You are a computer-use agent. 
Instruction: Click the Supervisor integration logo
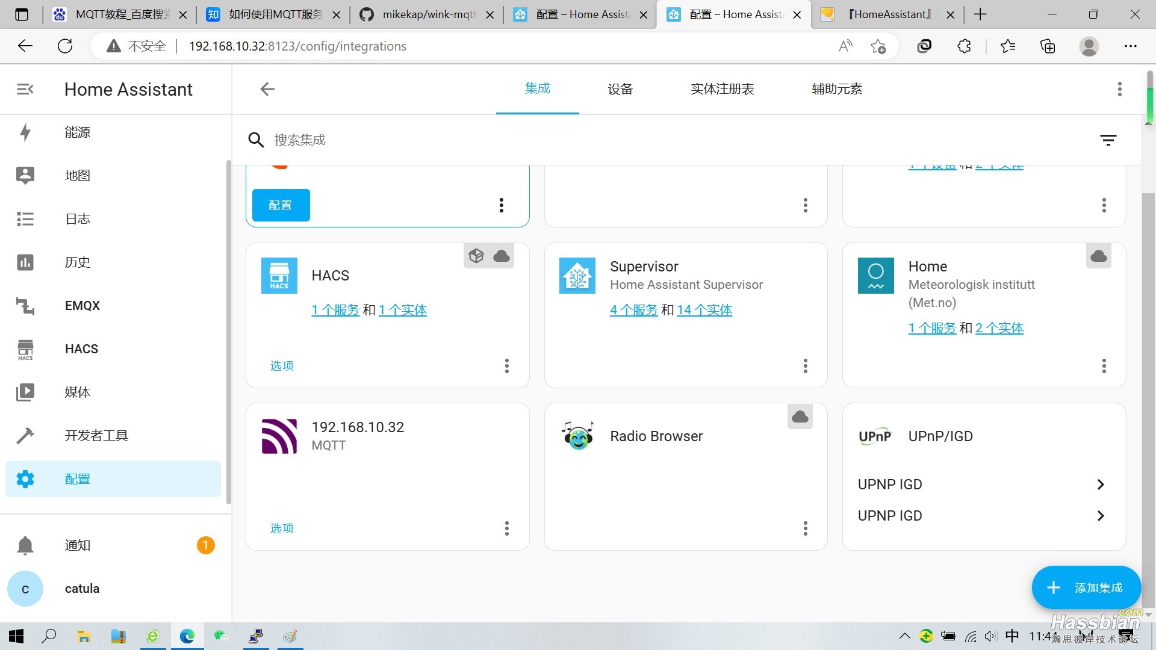coord(577,276)
